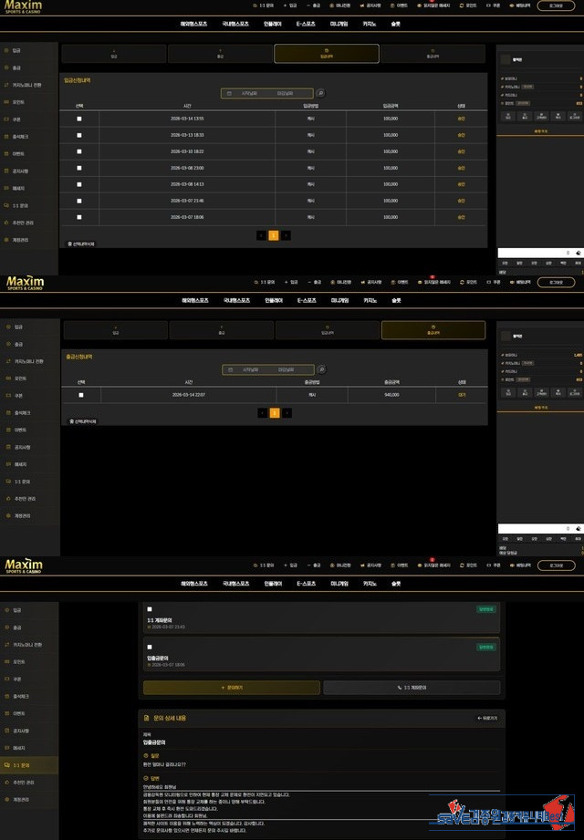The width and height of the screenshot is (584, 840).
Task: Open 계정관리 in inquiry screen sidebar
Action: (x=21, y=799)
